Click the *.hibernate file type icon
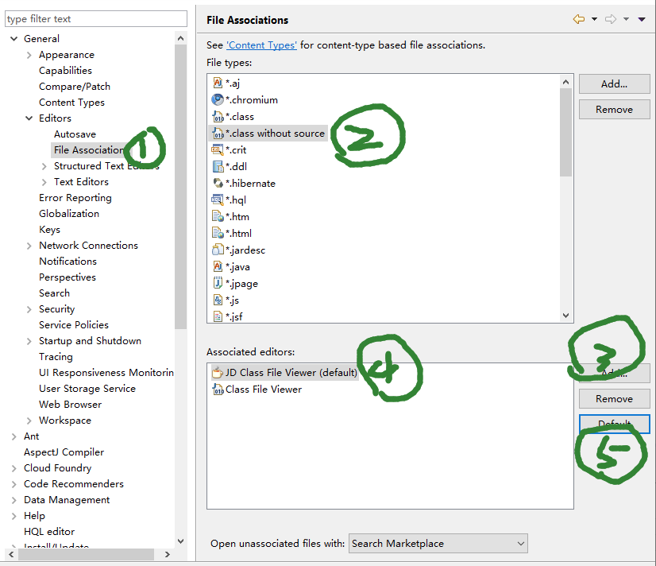This screenshot has height=566, width=656. (x=218, y=183)
